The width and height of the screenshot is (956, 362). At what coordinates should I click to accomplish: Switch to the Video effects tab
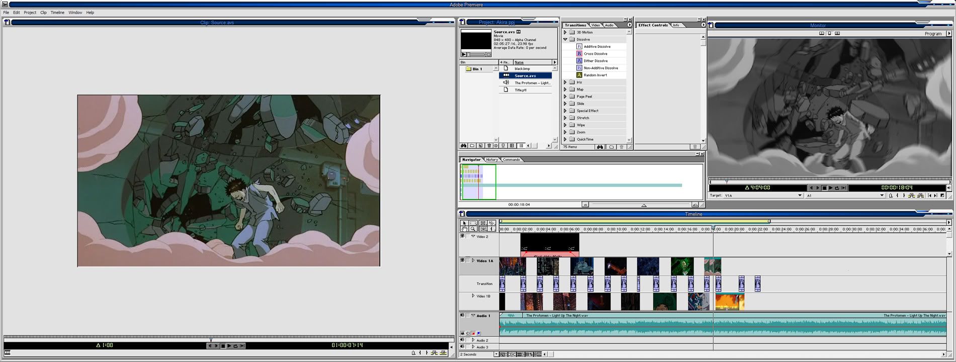595,25
